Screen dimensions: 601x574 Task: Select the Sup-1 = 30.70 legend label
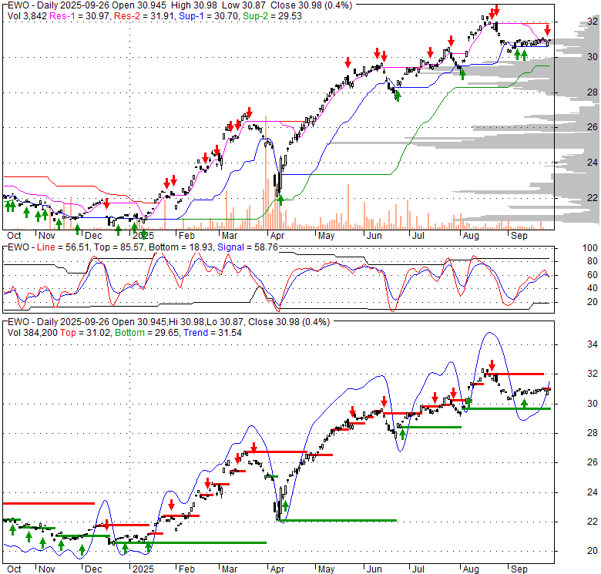click(208, 16)
